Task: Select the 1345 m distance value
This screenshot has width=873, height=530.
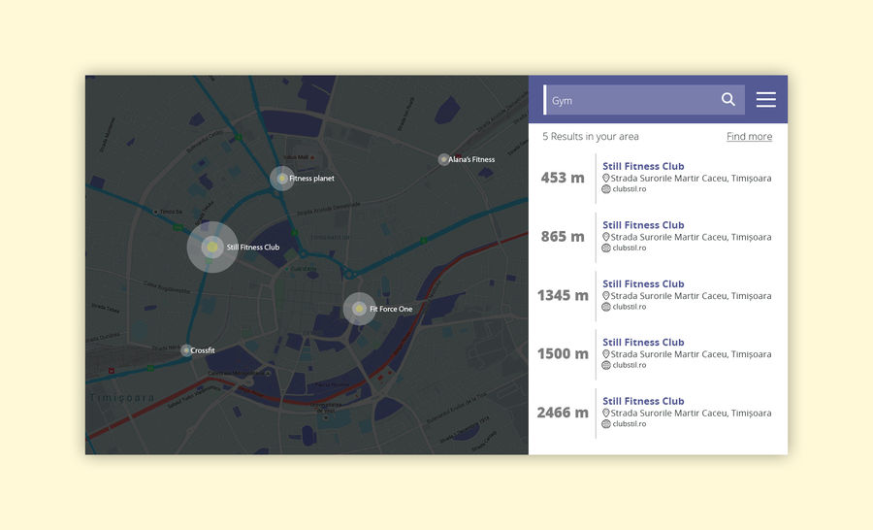Action: point(563,295)
